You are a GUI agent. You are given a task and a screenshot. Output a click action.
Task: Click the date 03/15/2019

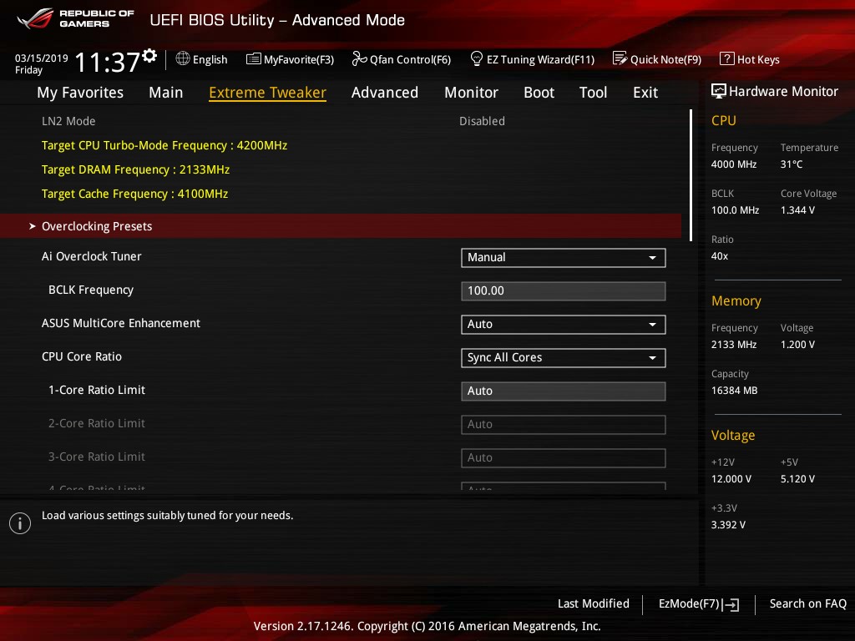(42, 58)
